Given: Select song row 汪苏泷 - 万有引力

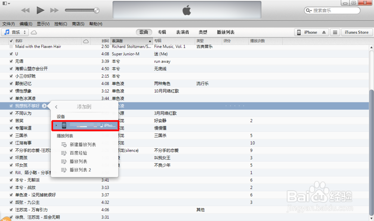Looking at the screenshot, I should 184,210.
